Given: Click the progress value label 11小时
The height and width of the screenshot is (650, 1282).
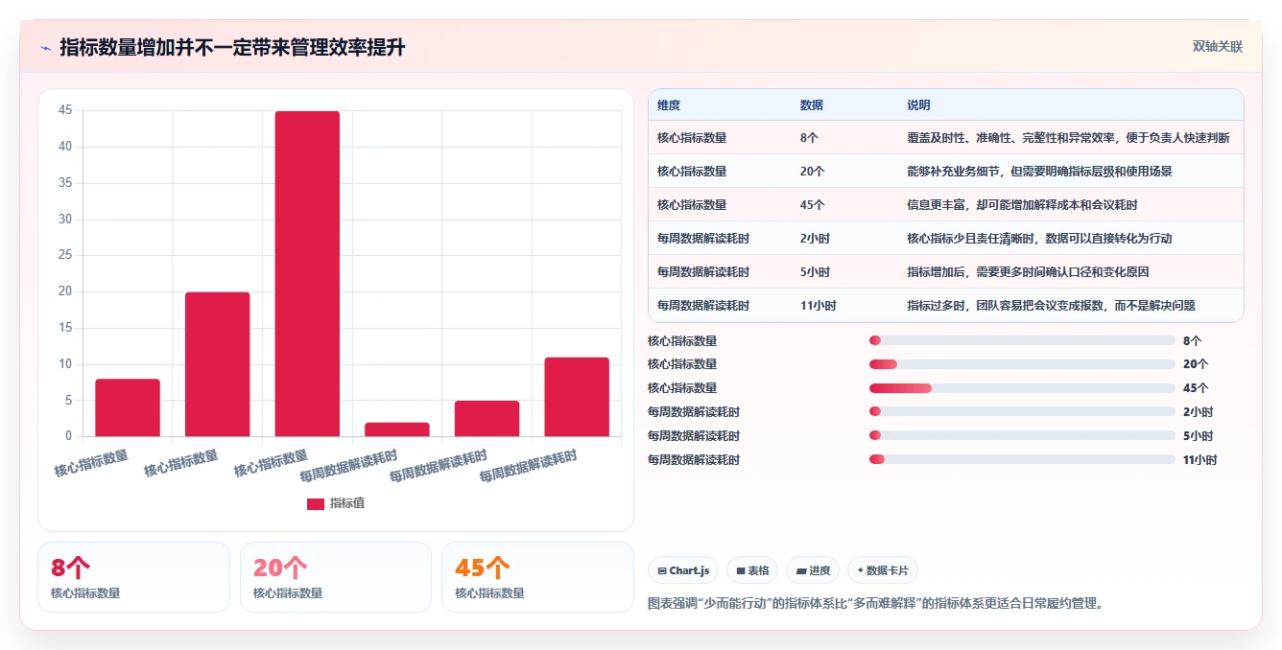Looking at the screenshot, I should click(1199, 460).
